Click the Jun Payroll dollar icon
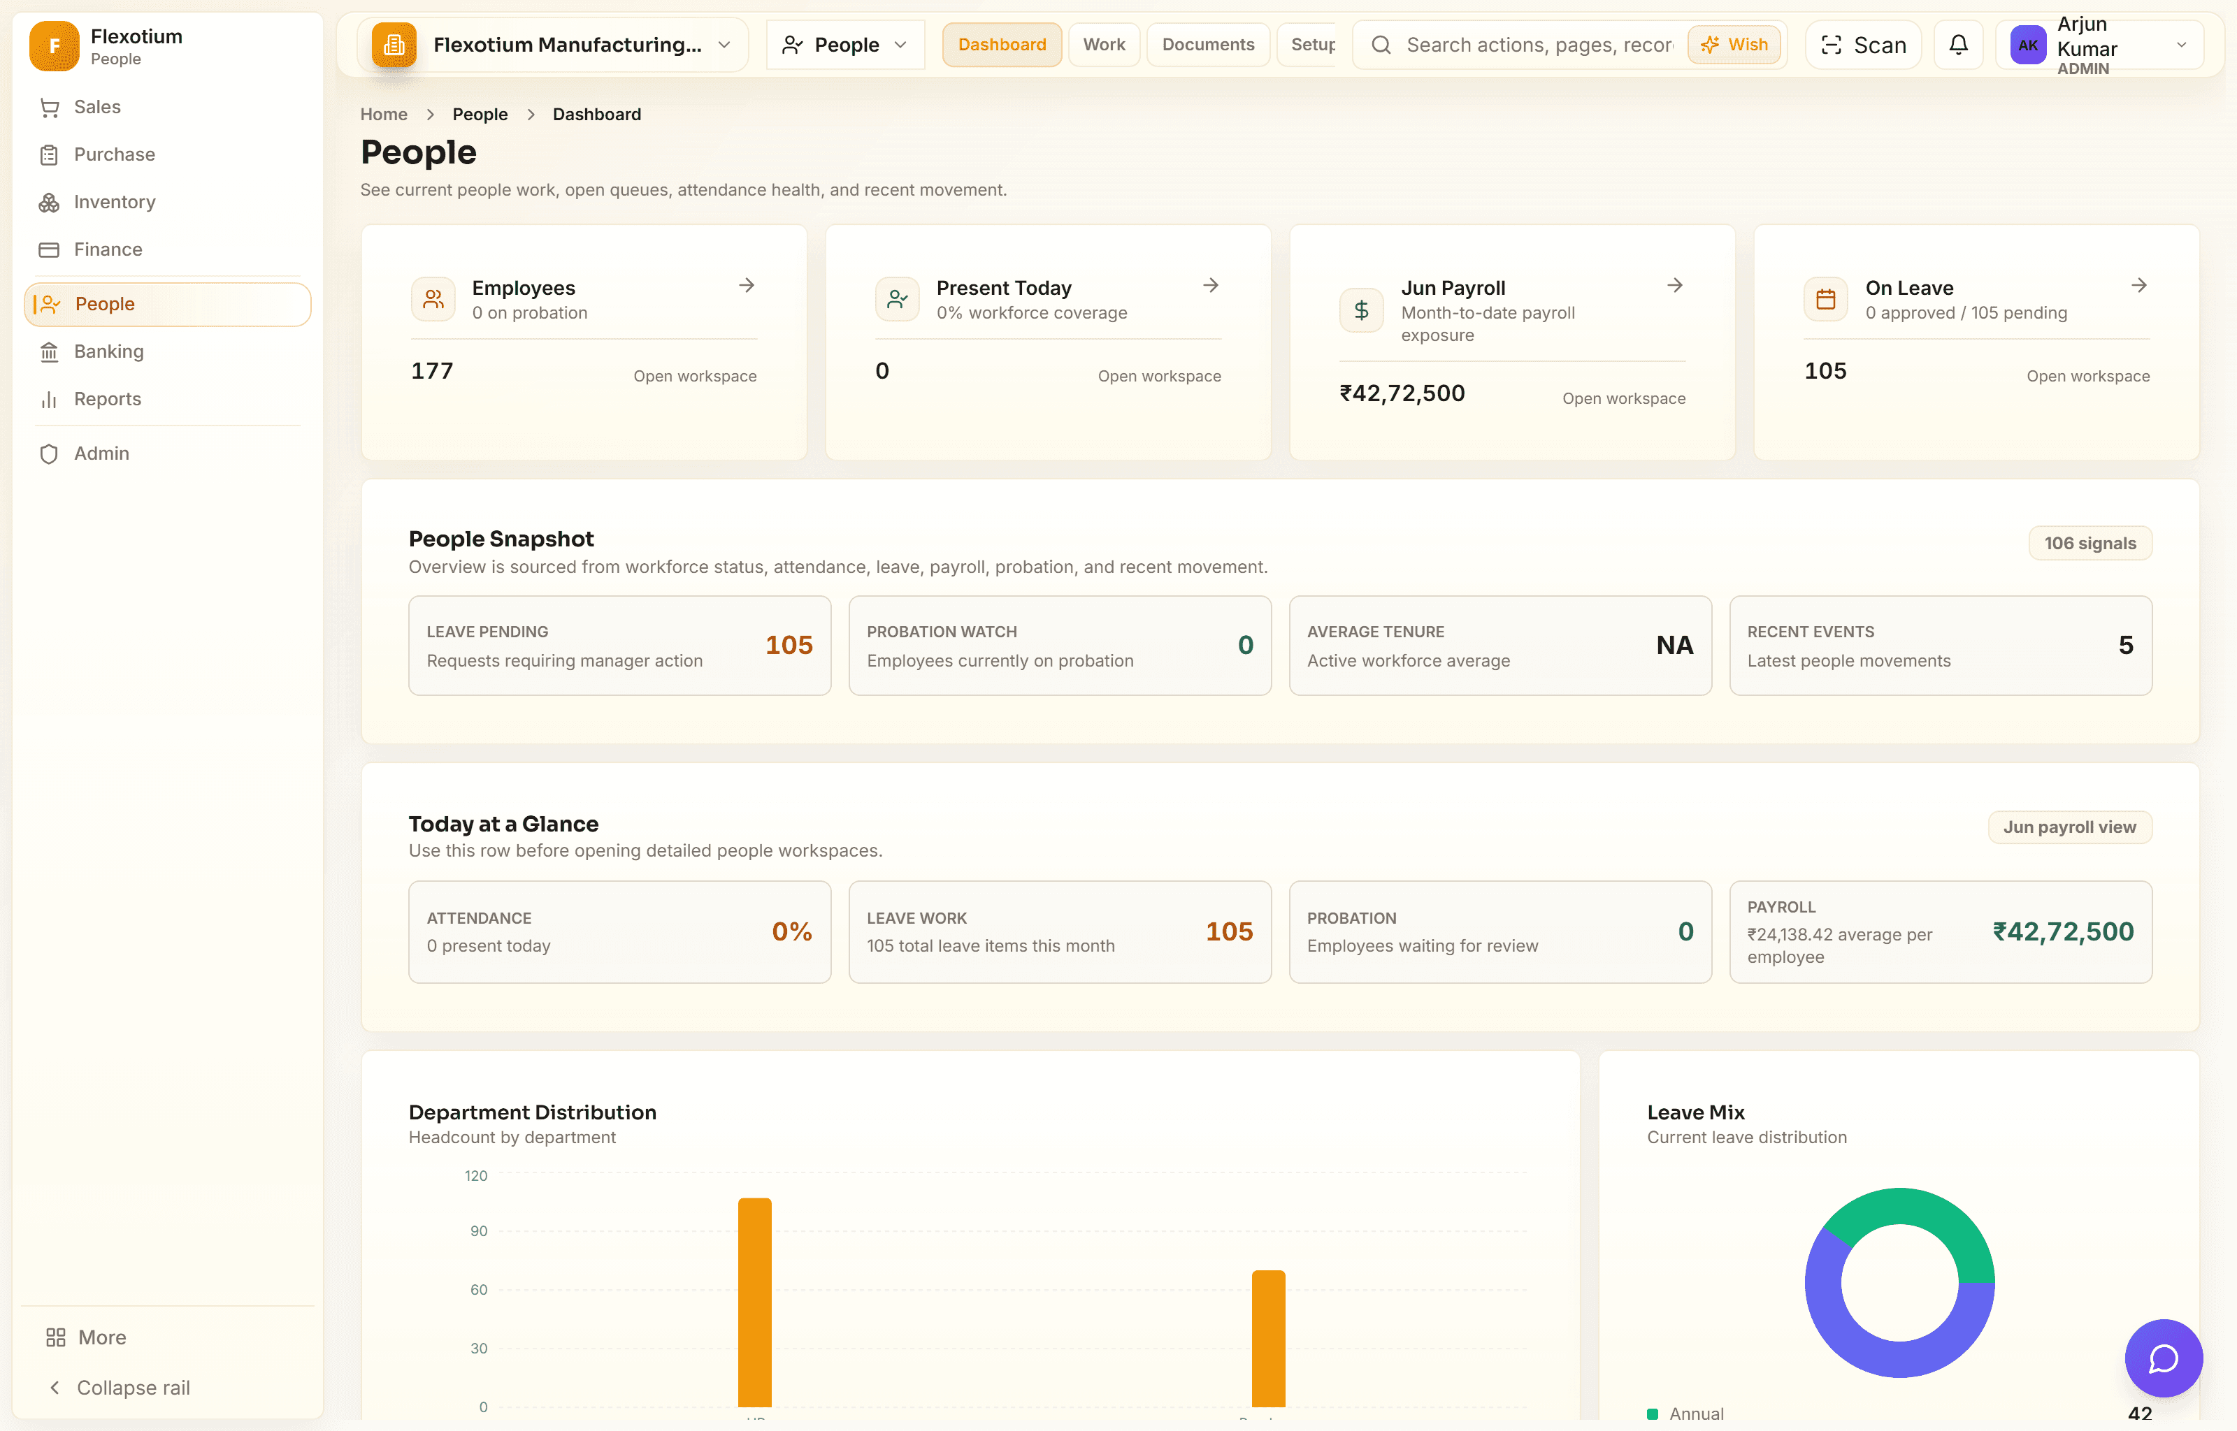Screen dimensions: 2237x1431 [1362, 310]
